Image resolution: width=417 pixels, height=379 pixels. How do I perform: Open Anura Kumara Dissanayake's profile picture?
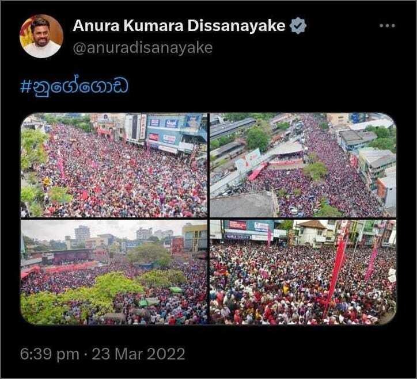(41, 36)
